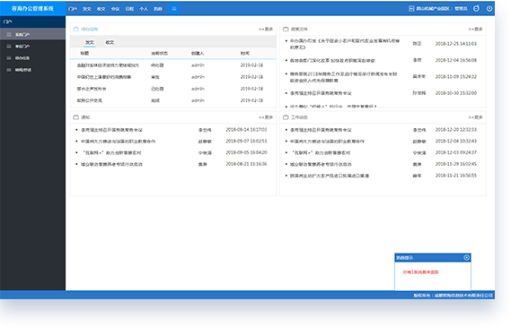Click >>更多 in the 政策文件 panel

pyautogui.click(x=475, y=29)
